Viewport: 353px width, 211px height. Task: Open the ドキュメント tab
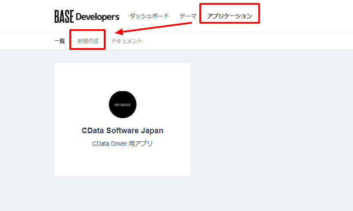(127, 41)
